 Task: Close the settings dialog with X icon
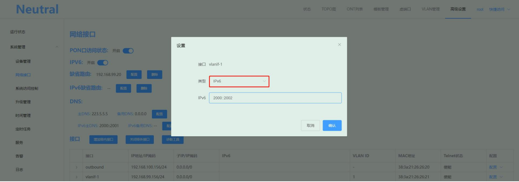coord(339,45)
